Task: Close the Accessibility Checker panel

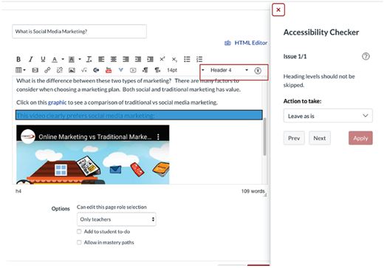Action: pos(278,10)
